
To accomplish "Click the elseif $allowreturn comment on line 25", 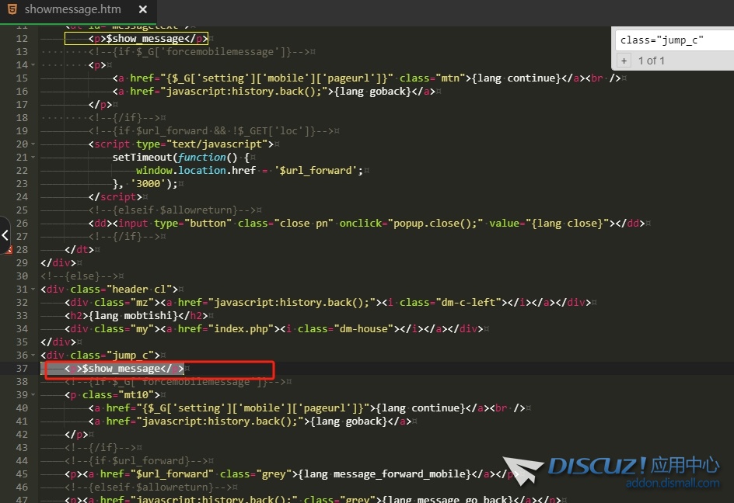I will tap(173, 210).
